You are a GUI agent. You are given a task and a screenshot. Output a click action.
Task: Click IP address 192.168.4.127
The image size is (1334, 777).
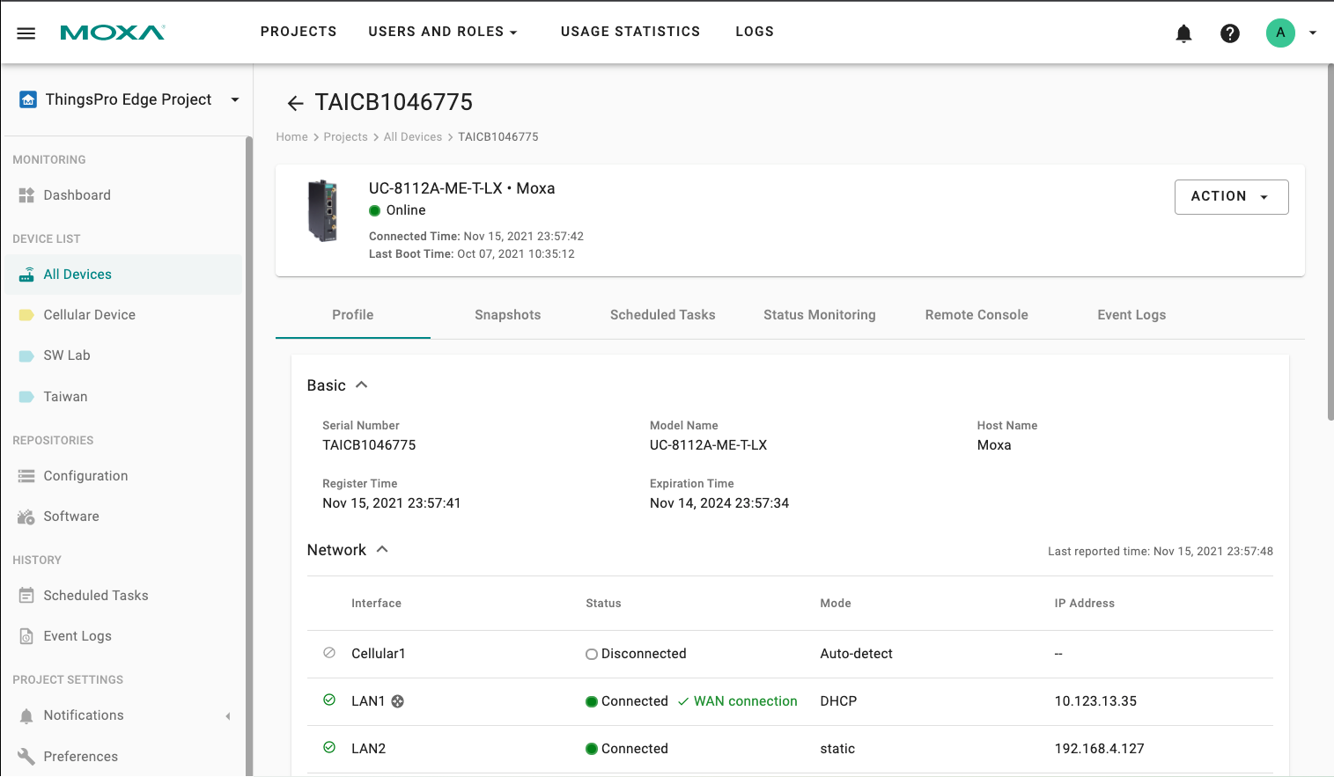1100,749
